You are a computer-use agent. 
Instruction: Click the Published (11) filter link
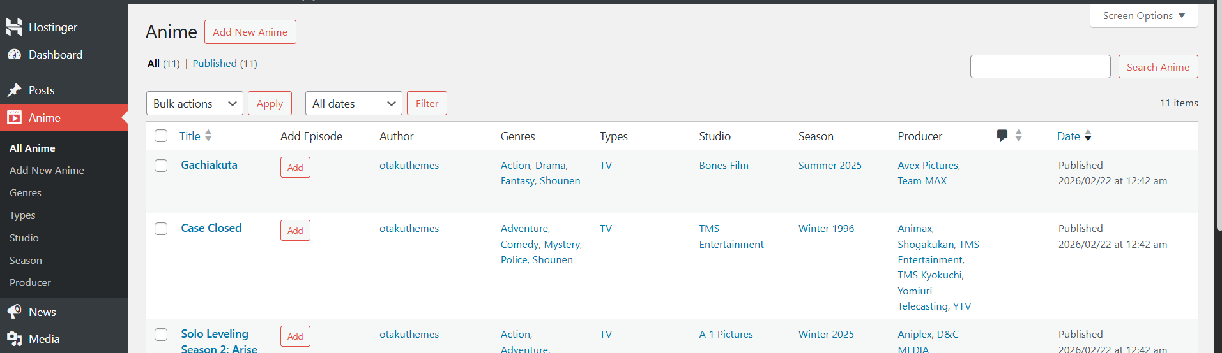tap(225, 64)
